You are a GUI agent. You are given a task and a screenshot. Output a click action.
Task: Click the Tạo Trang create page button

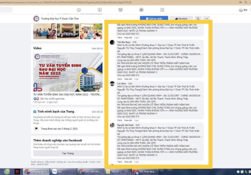(68, 153)
